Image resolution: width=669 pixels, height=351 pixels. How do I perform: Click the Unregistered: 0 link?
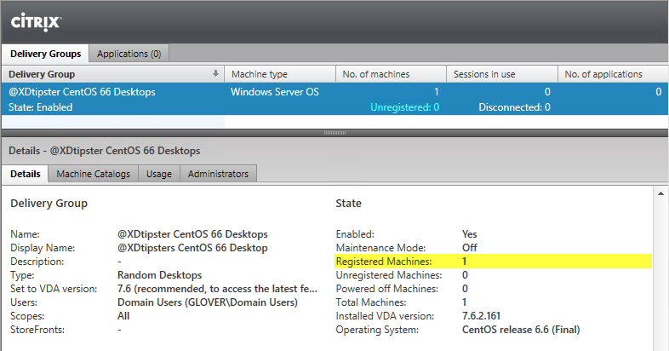pyautogui.click(x=404, y=107)
